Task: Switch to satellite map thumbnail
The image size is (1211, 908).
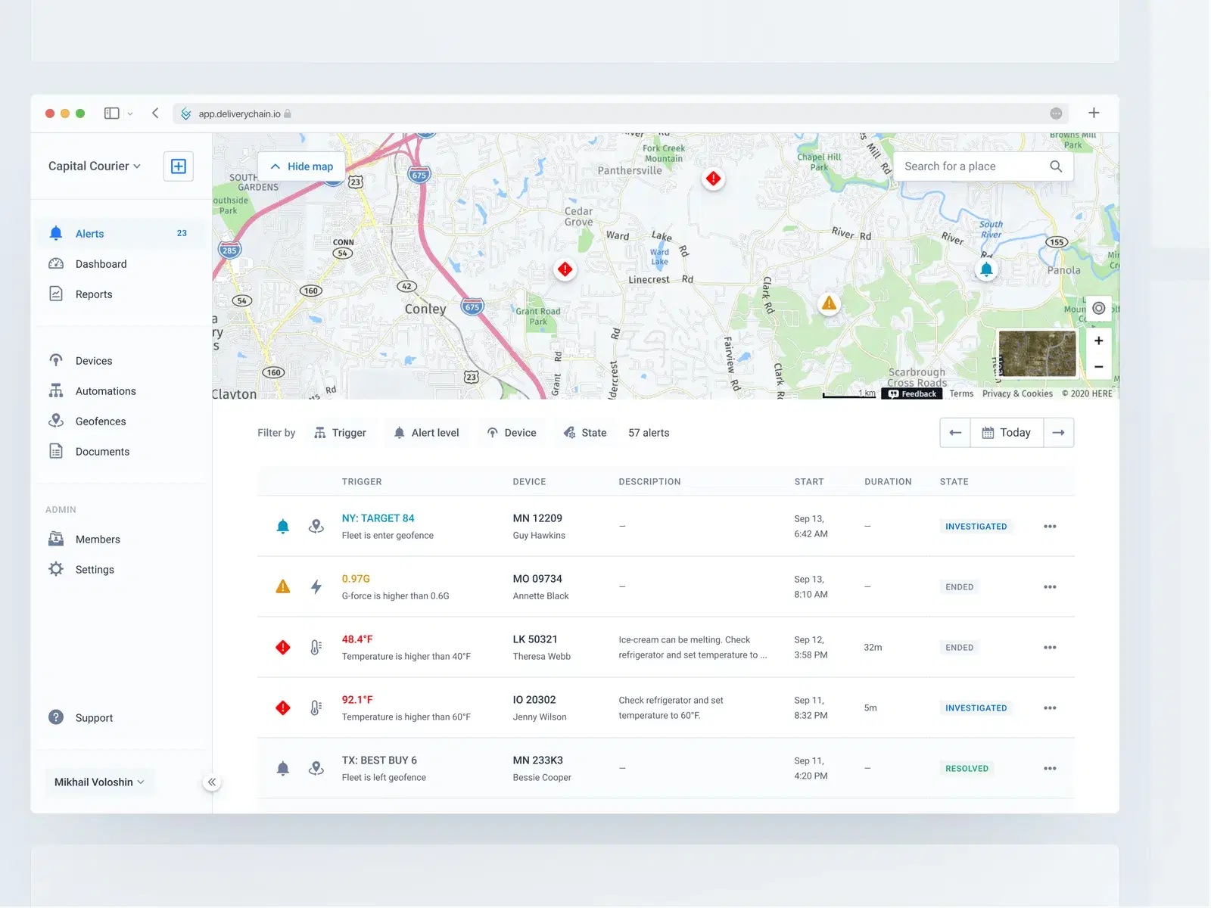Action: (1037, 353)
